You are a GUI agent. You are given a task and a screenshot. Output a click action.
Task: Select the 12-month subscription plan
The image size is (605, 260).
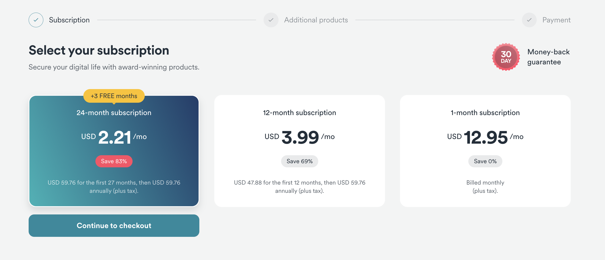pos(299,151)
